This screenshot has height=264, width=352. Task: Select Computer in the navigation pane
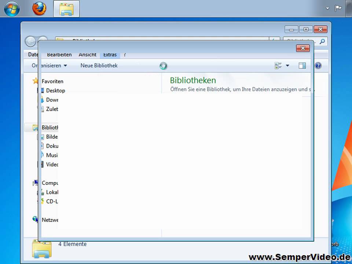coord(49,183)
